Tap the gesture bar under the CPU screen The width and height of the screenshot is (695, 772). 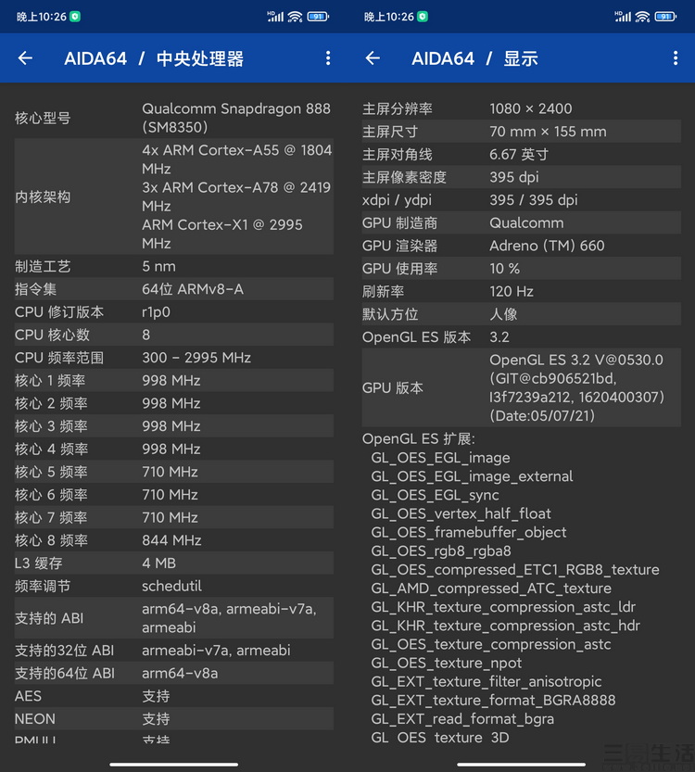[x=174, y=765]
